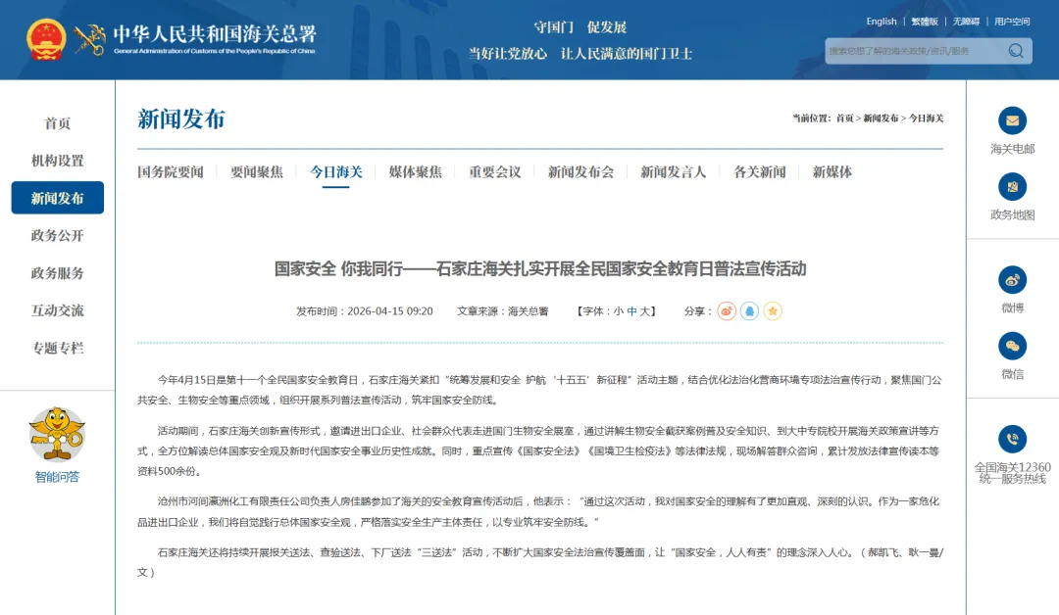The width and height of the screenshot is (1059, 615).
Task: Switch to the 要闻聚焦 tab
Action: tap(257, 172)
